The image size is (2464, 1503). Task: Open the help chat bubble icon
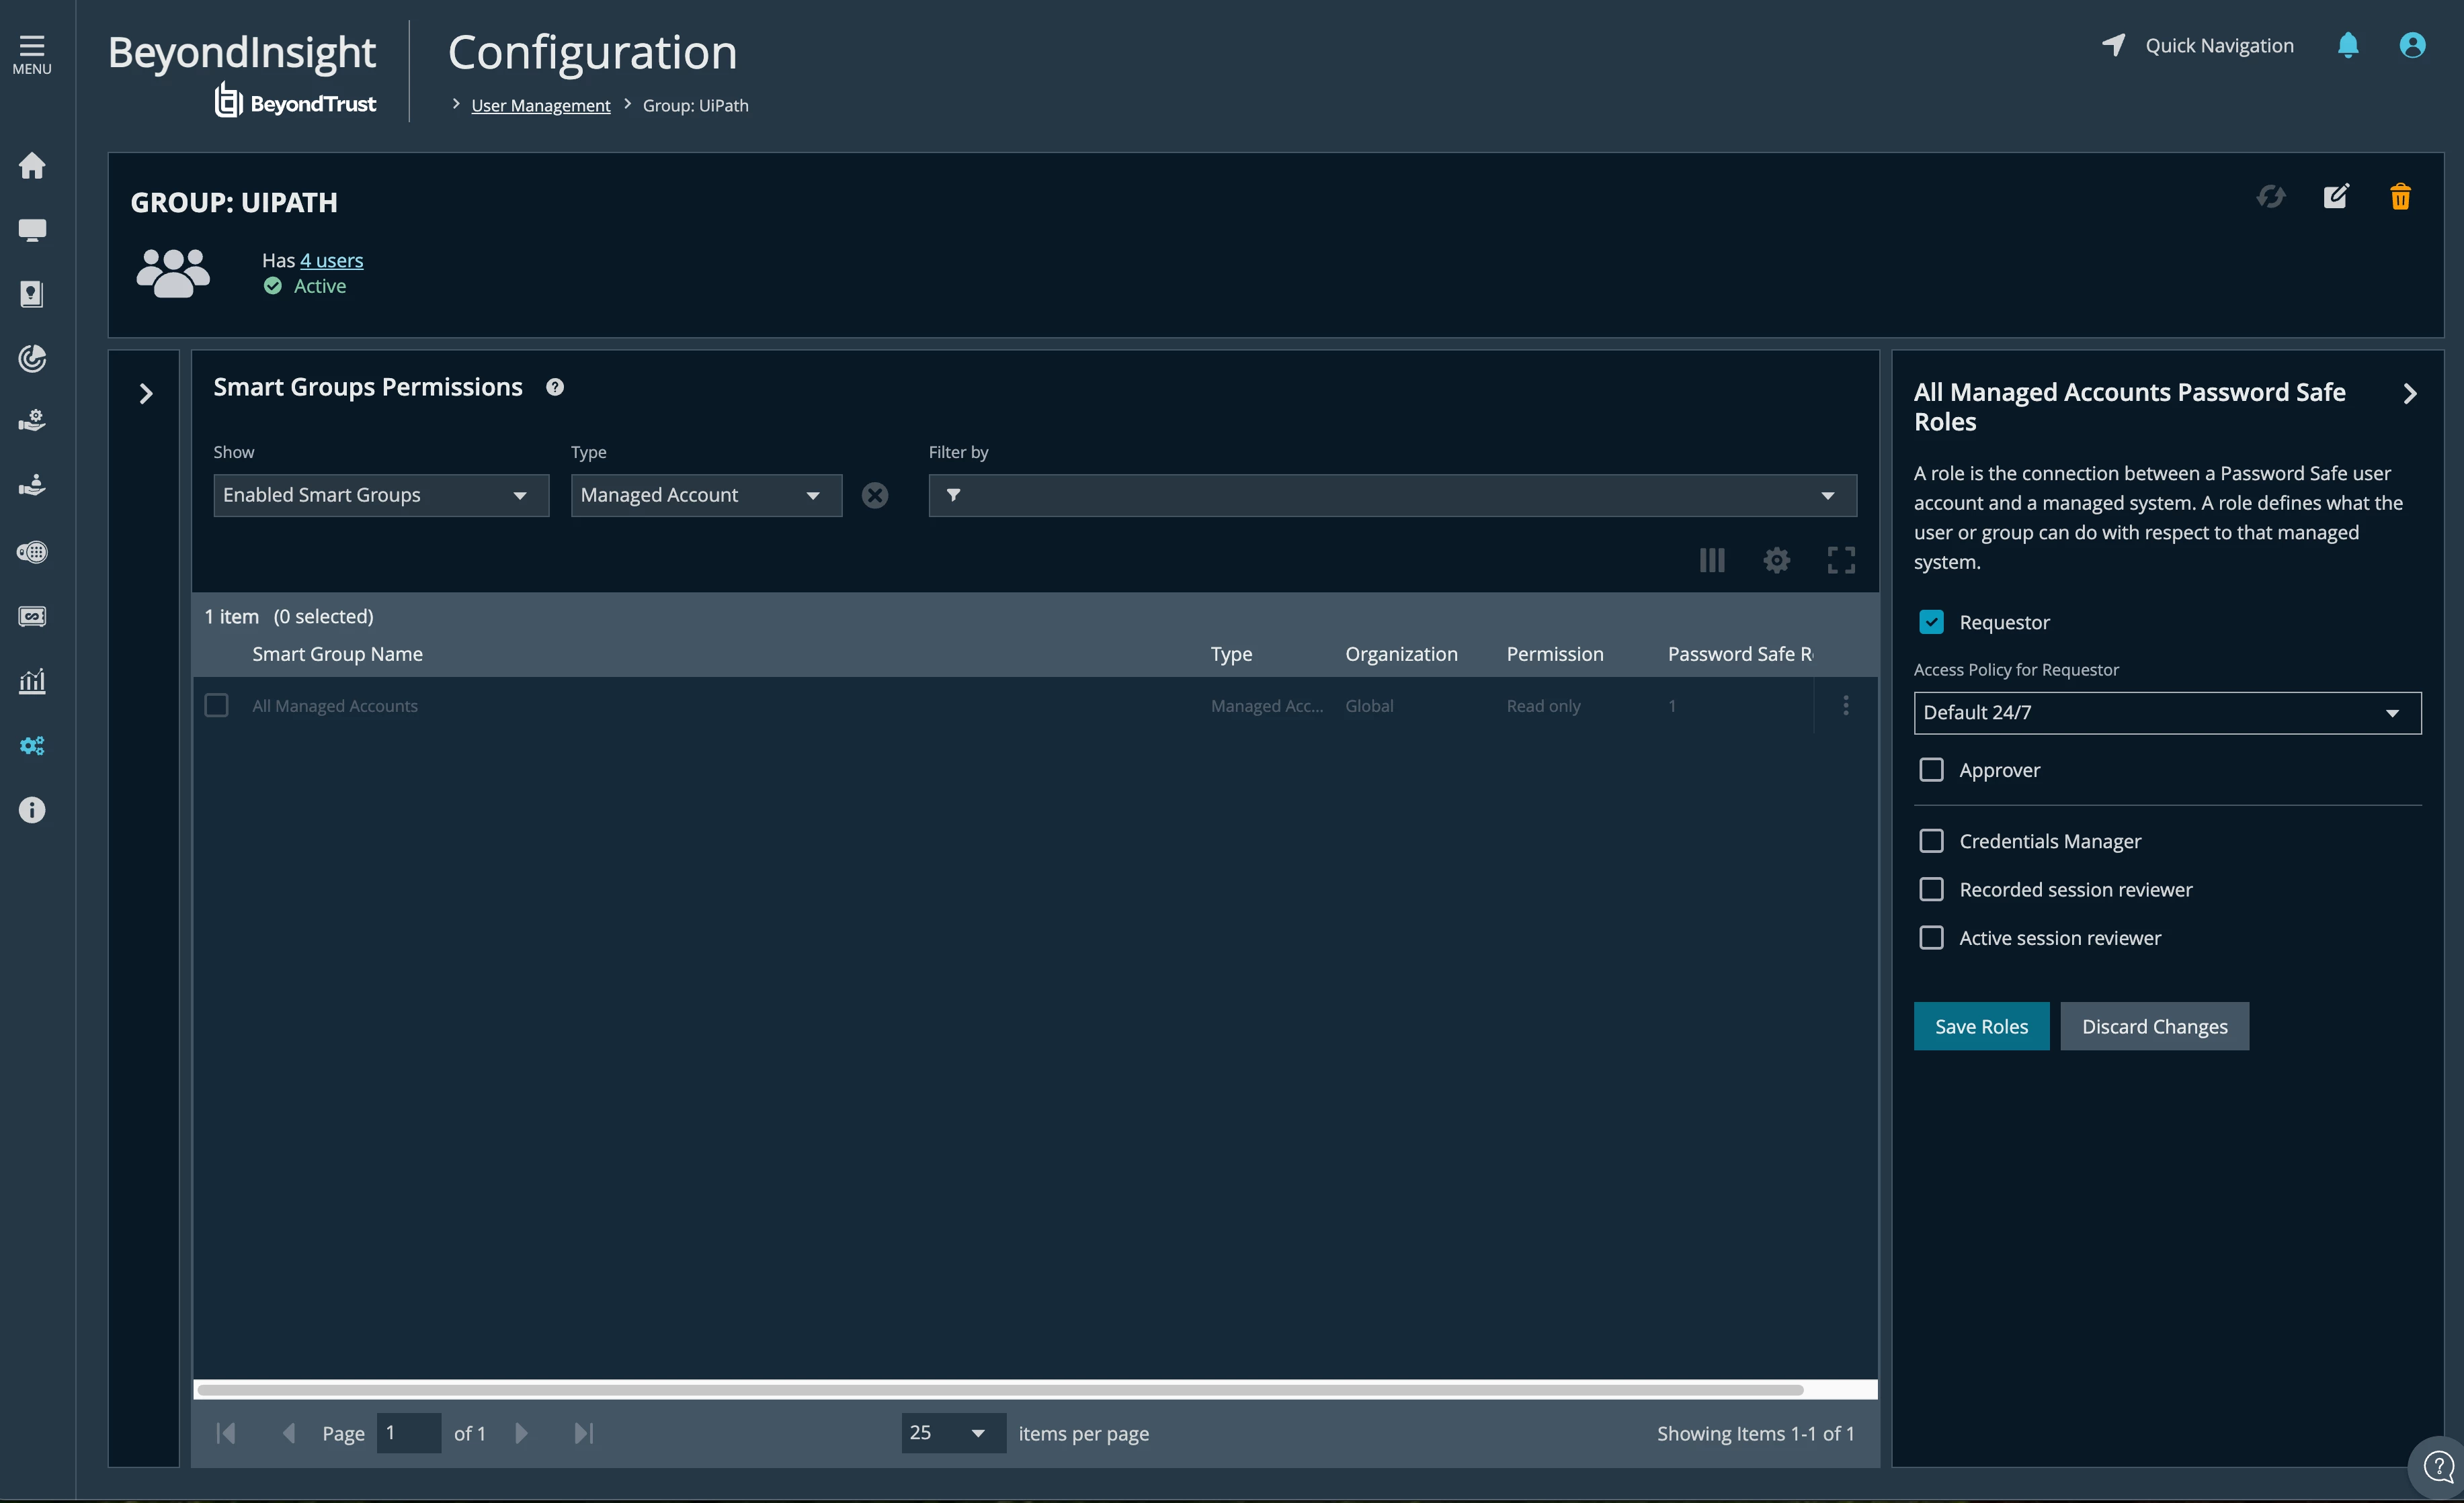2438,1467
